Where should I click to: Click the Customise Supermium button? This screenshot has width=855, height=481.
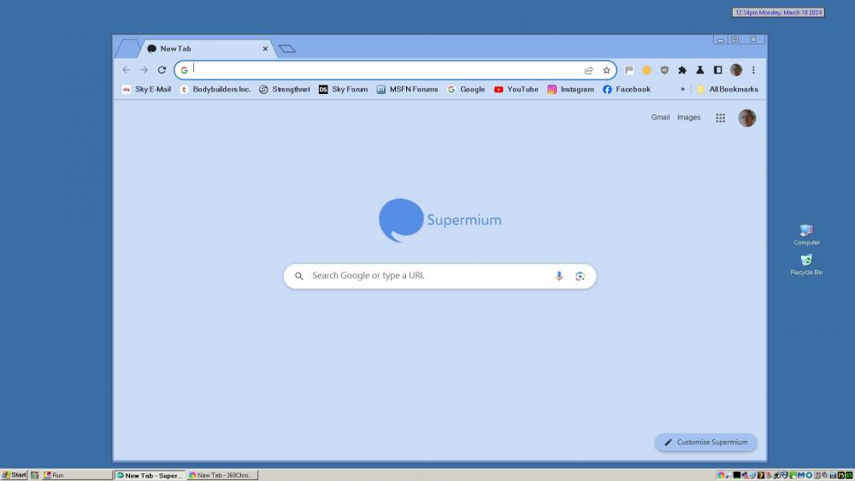coord(705,443)
